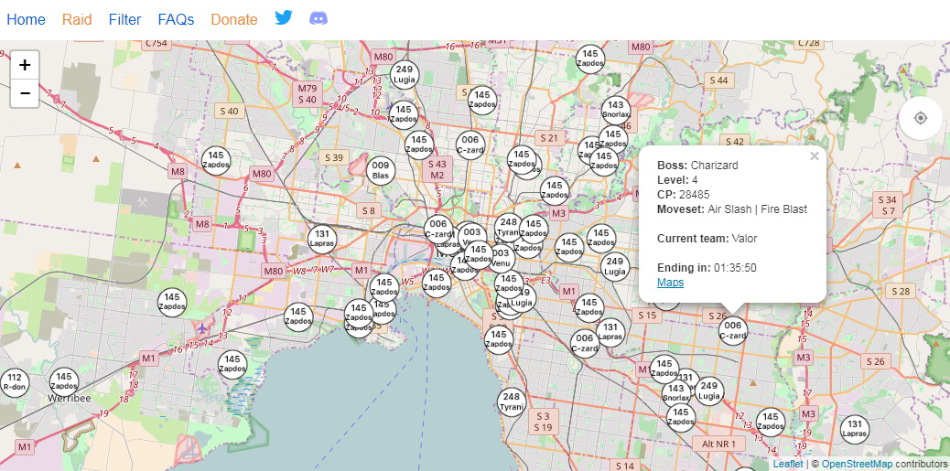The height and width of the screenshot is (471, 950).
Task: Select the 112 R-don marker near Werribee
Action: [x=15, y=382]
